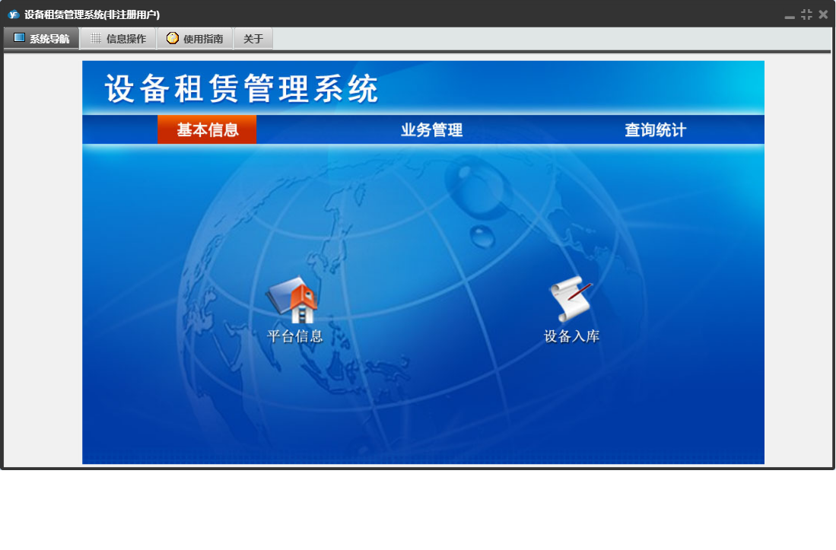Image resolution: width=836 pixels, height=550 pixels.
Task: Restore down the window size
Action: (x=806, y=14)
